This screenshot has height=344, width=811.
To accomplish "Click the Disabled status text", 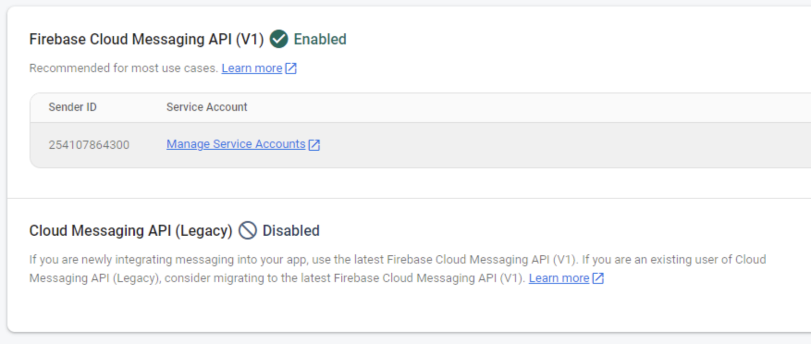I will pyautogui.click(x=291, y=230).
